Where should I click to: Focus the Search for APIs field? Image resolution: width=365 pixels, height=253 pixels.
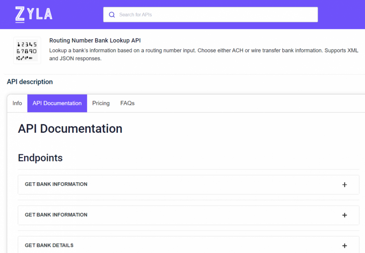(x=214, y=15)
